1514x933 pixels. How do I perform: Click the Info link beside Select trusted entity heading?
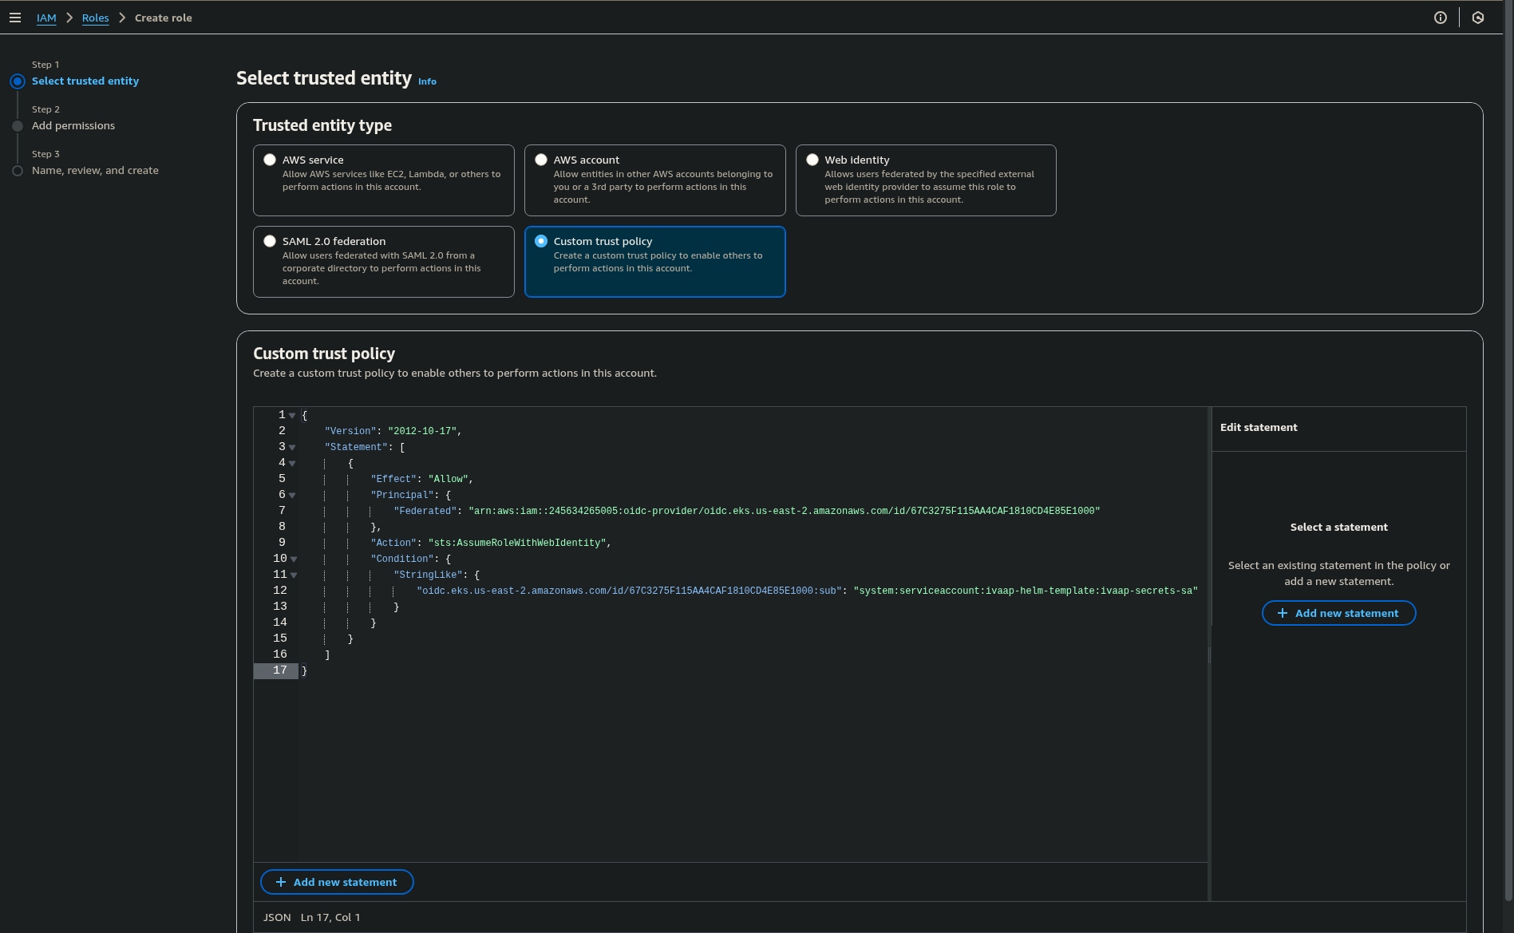(x=427, y=81)
